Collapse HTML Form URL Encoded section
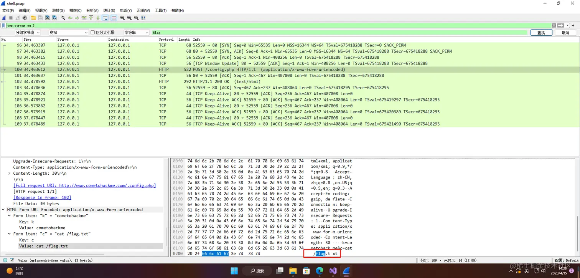Image resolution: width=580 pixels, height=278 pixels. click(x=3, y=210)
